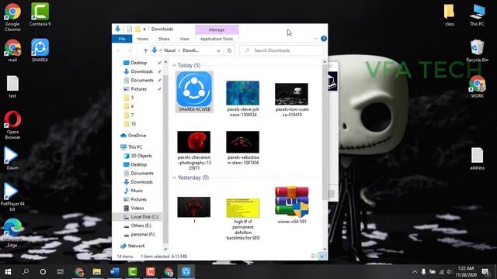Open the WORK Chrome shortcut on desktop
The image size is (497, 279).
point(477,87)
